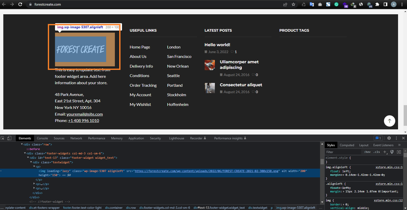Image resolution: width=407 pixels, height=210 pixels.
Task: Open the Application tab
Action: (136, 138)
